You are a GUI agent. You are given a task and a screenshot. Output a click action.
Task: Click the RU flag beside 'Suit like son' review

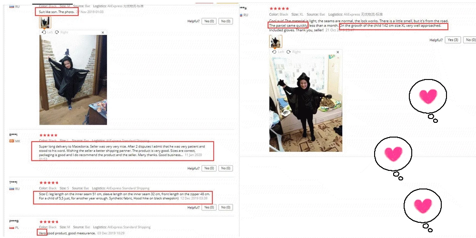point(12,6)
